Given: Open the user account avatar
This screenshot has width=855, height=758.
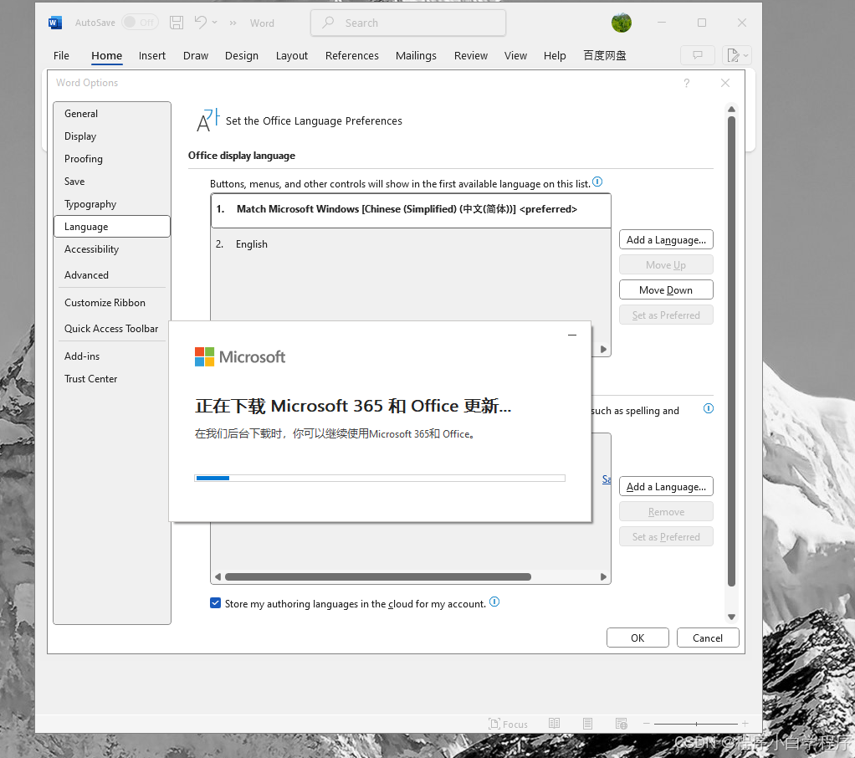Looking at the screenshot, I should (x=621, y=23).
